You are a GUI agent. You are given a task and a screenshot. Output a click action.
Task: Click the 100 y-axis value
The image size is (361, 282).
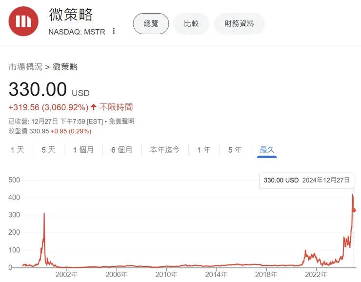(14, 250)
